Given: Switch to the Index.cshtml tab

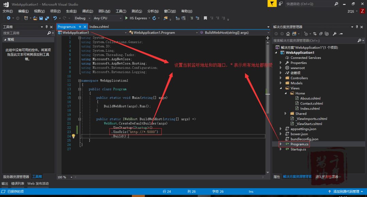Looking at the screenshot, I should 99,26.
